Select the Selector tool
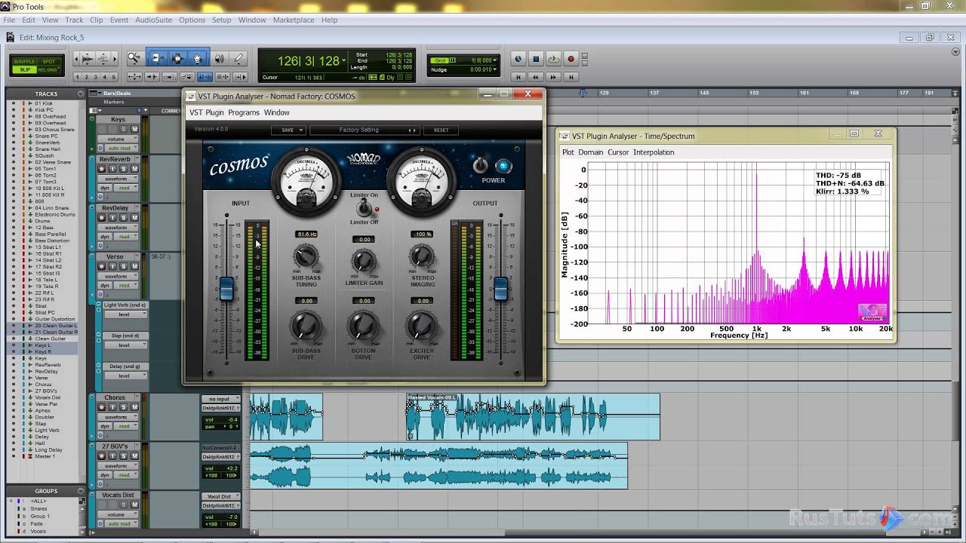 coord(177,58)
